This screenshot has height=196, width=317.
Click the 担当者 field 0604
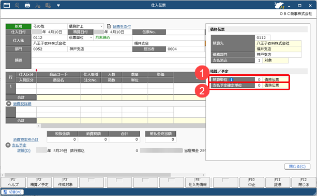pos(185,49)
